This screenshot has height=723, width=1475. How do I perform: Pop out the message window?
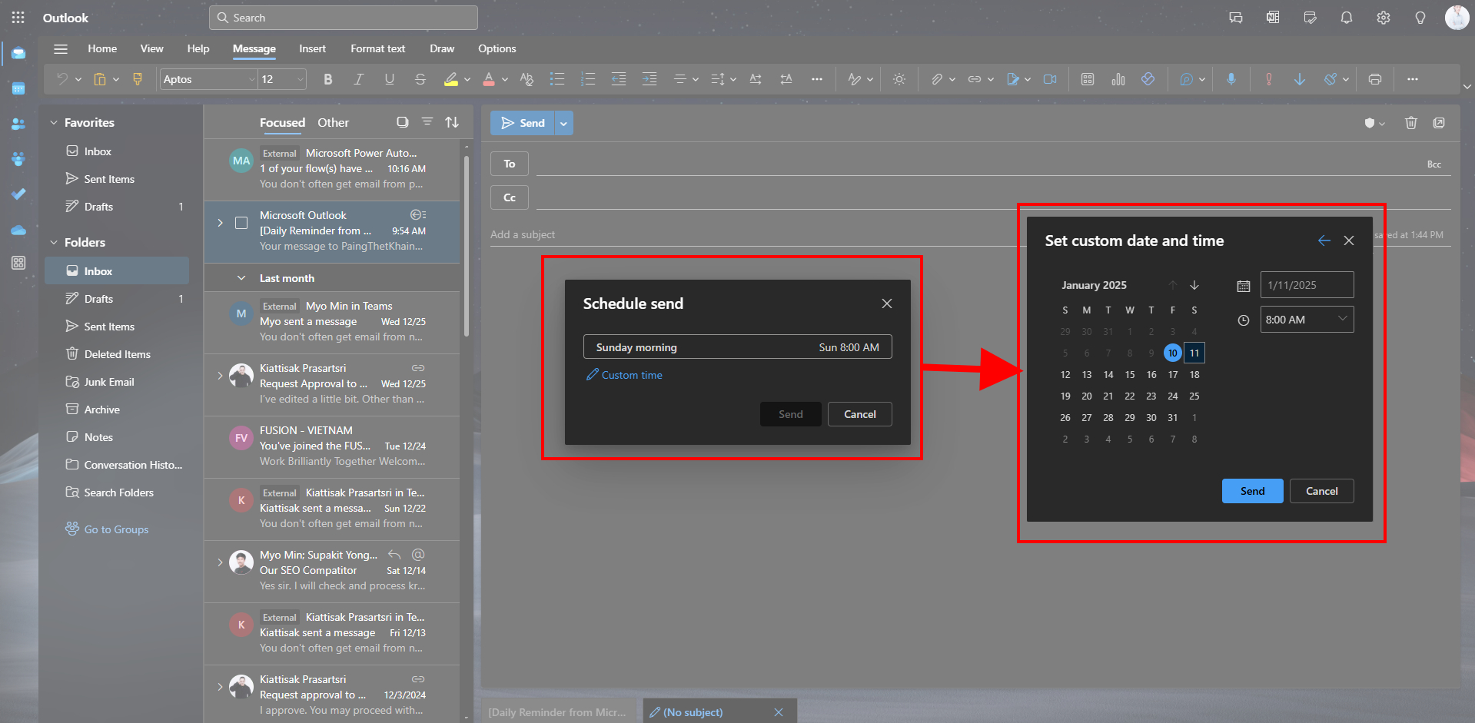pos(1439,123)
